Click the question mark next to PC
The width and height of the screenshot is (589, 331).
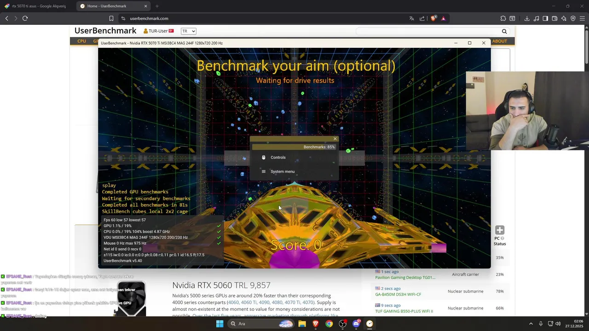pos(502,238)
